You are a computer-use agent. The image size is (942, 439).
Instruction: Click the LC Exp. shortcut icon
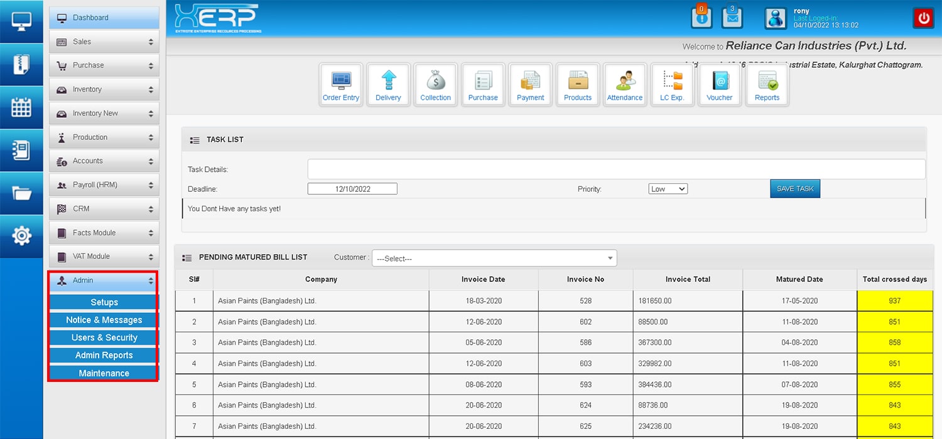pyautogui.click(x=672, y=85)
